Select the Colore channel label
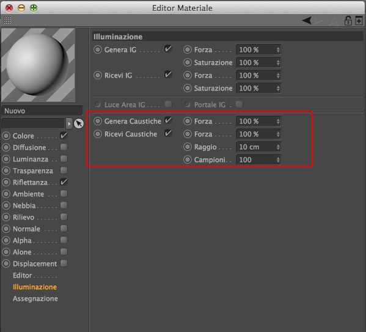This screenshot has height=332, width=366. point(23,136)
